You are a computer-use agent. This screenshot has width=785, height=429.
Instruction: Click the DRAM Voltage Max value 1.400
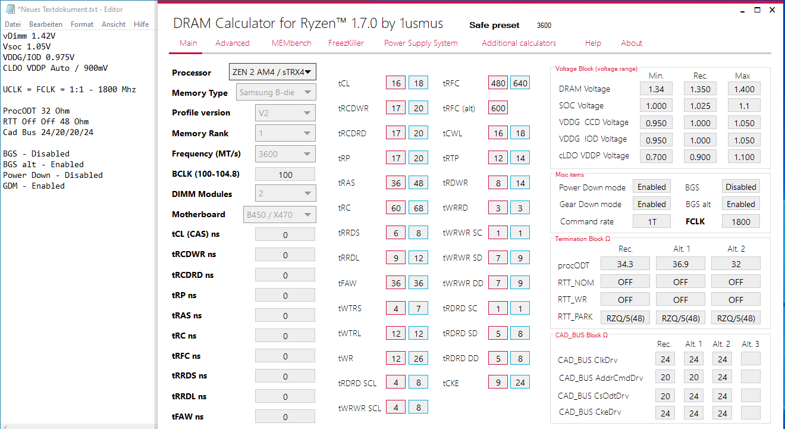coord(744,89)
